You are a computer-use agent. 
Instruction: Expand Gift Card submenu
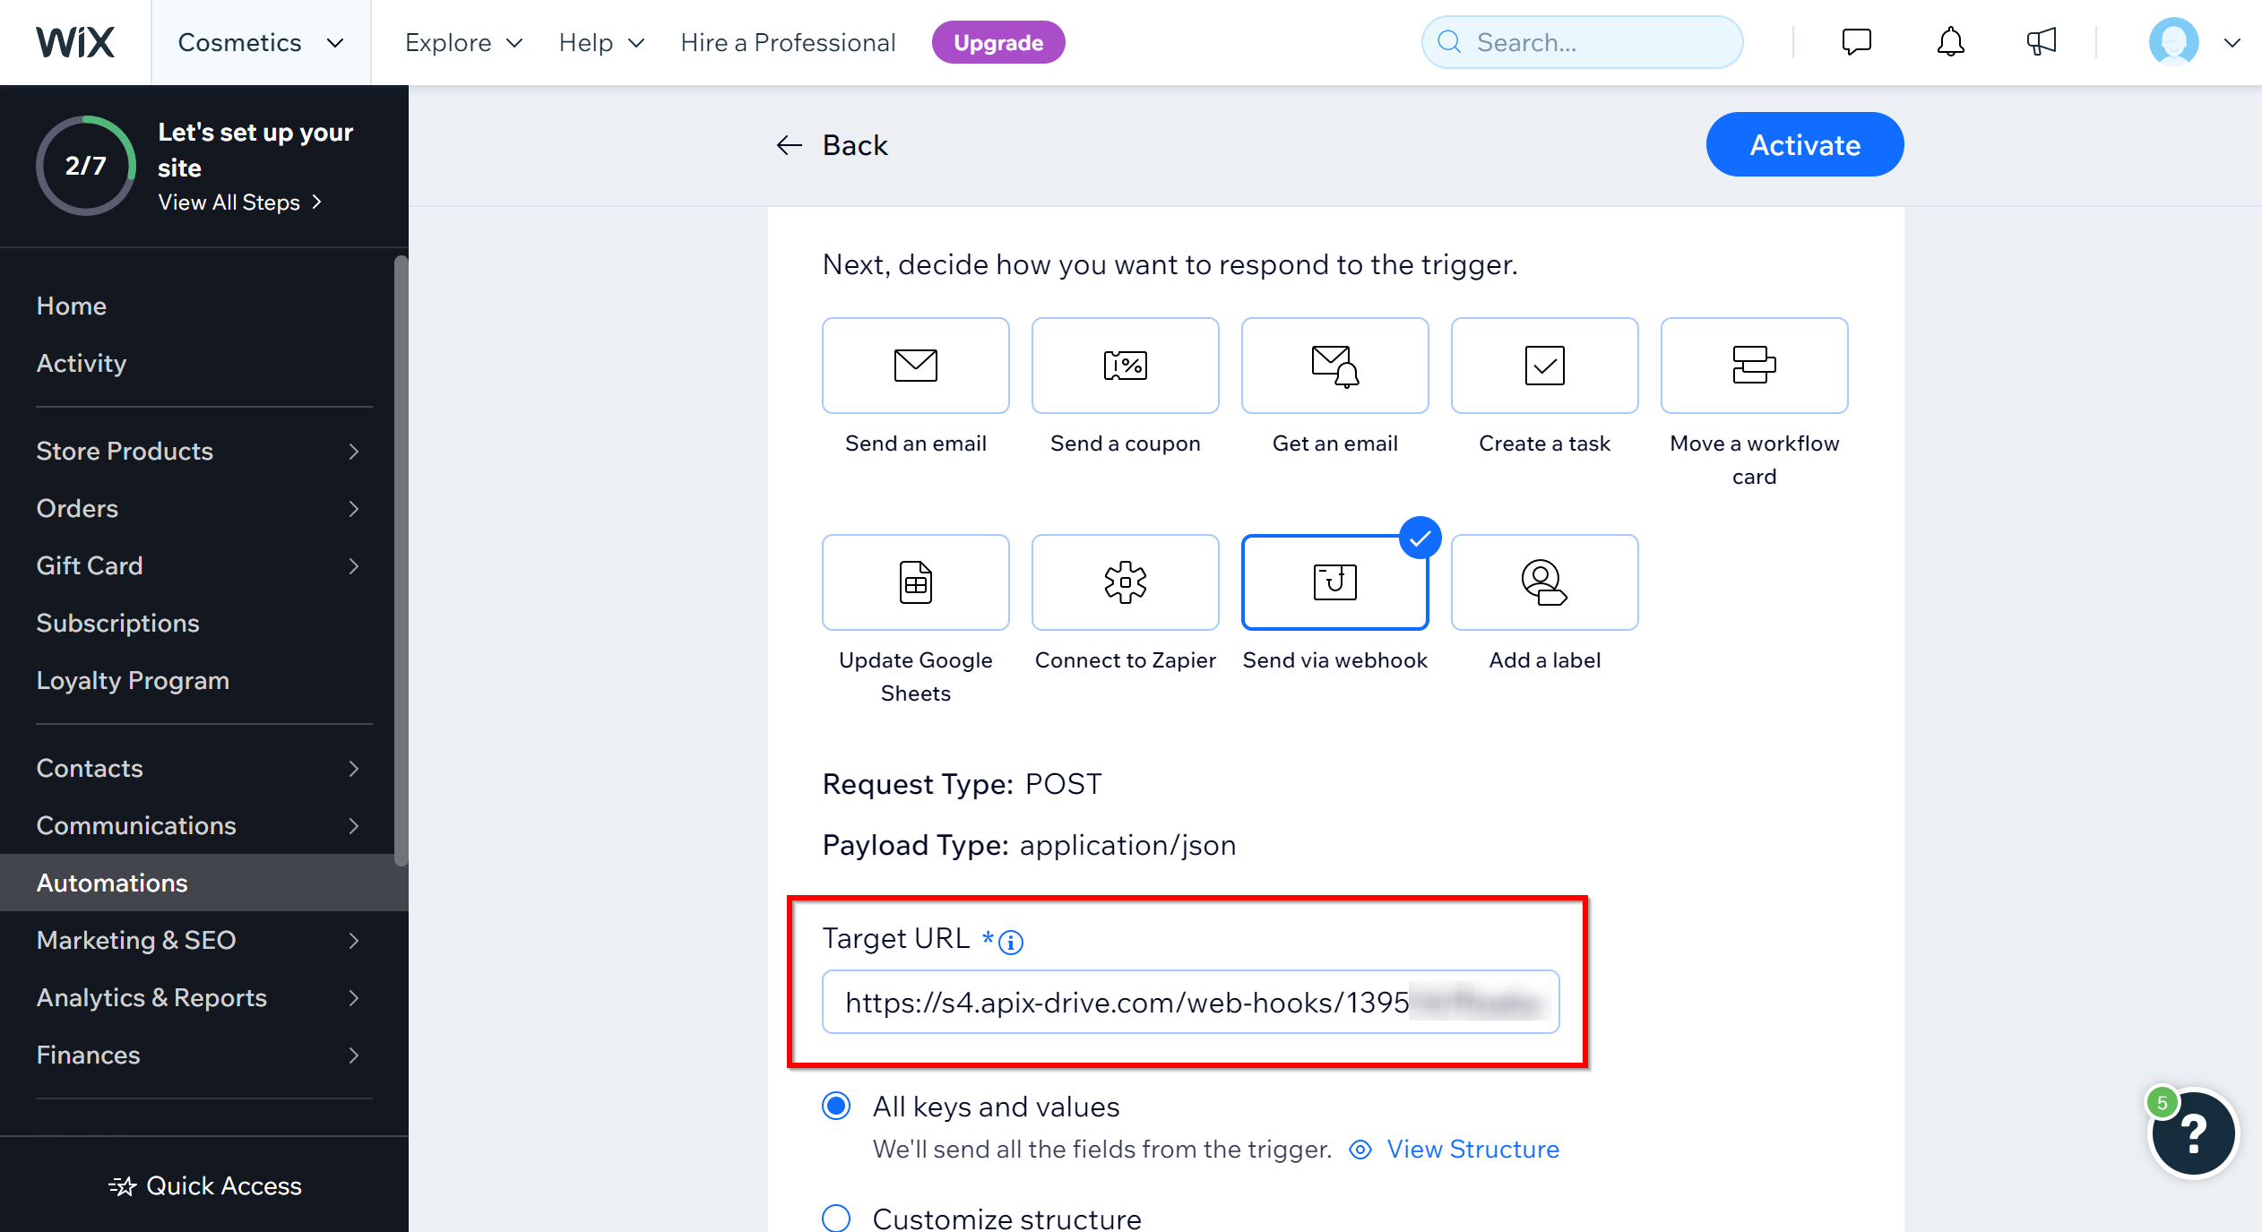click(354, 566)
